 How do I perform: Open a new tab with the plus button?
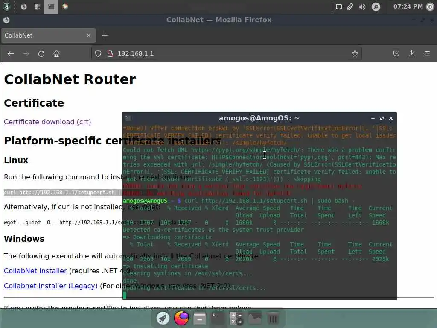click(105, 36)
